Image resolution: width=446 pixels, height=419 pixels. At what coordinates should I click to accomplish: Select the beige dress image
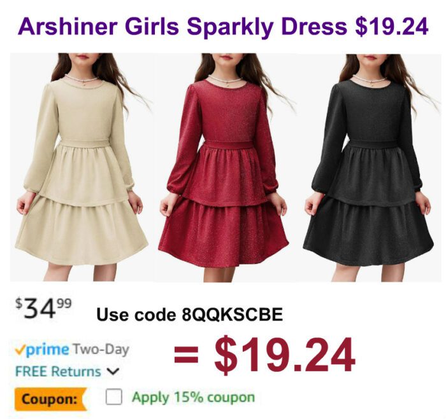click(x=82, y=167)
